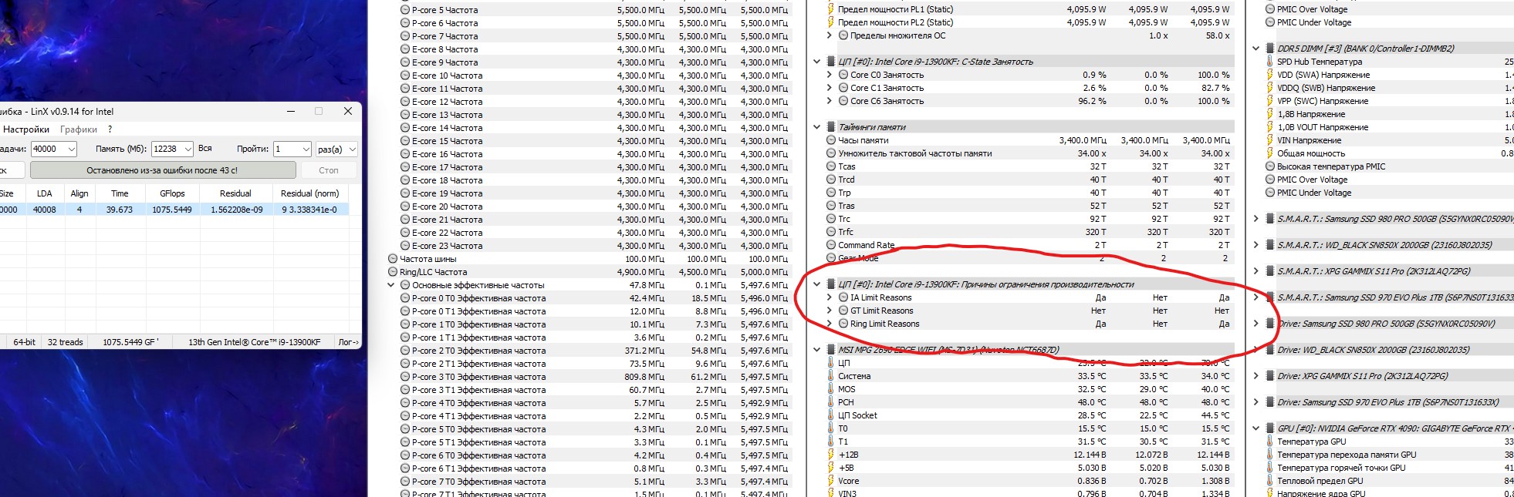Click the clock icon beside P-core 5 Частота
1514x497 pixels.
pos(405,10)
